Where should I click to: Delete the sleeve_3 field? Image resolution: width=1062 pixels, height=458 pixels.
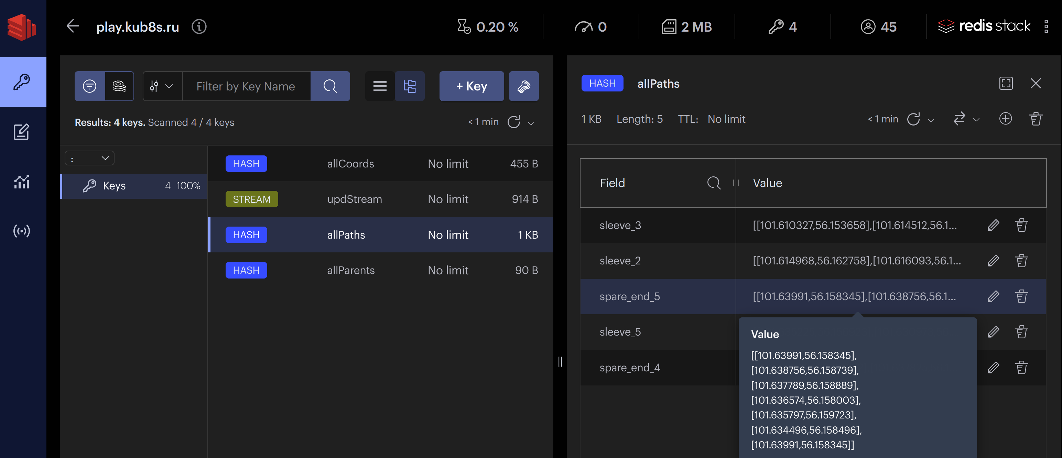[x=1022, y=225]
